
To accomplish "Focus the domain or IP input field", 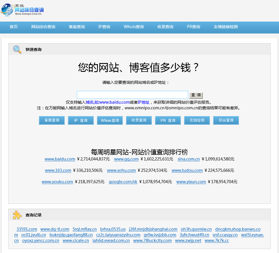I will point(132,95).
